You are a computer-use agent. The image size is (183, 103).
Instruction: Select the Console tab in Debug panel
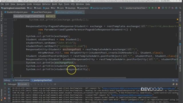(23, 84)
